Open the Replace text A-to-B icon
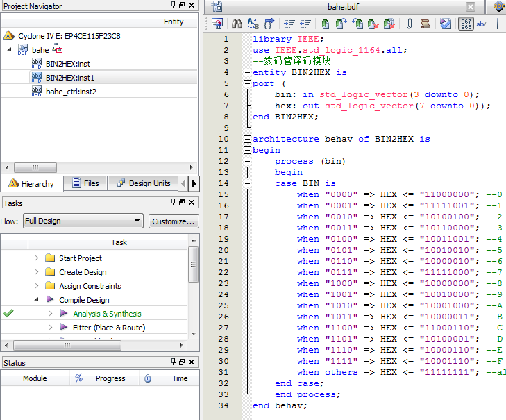This screenshot has width=506, height=420. click(x=253, y=24)
